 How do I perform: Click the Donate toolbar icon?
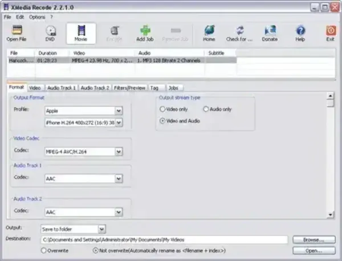[x=270, y=31]
